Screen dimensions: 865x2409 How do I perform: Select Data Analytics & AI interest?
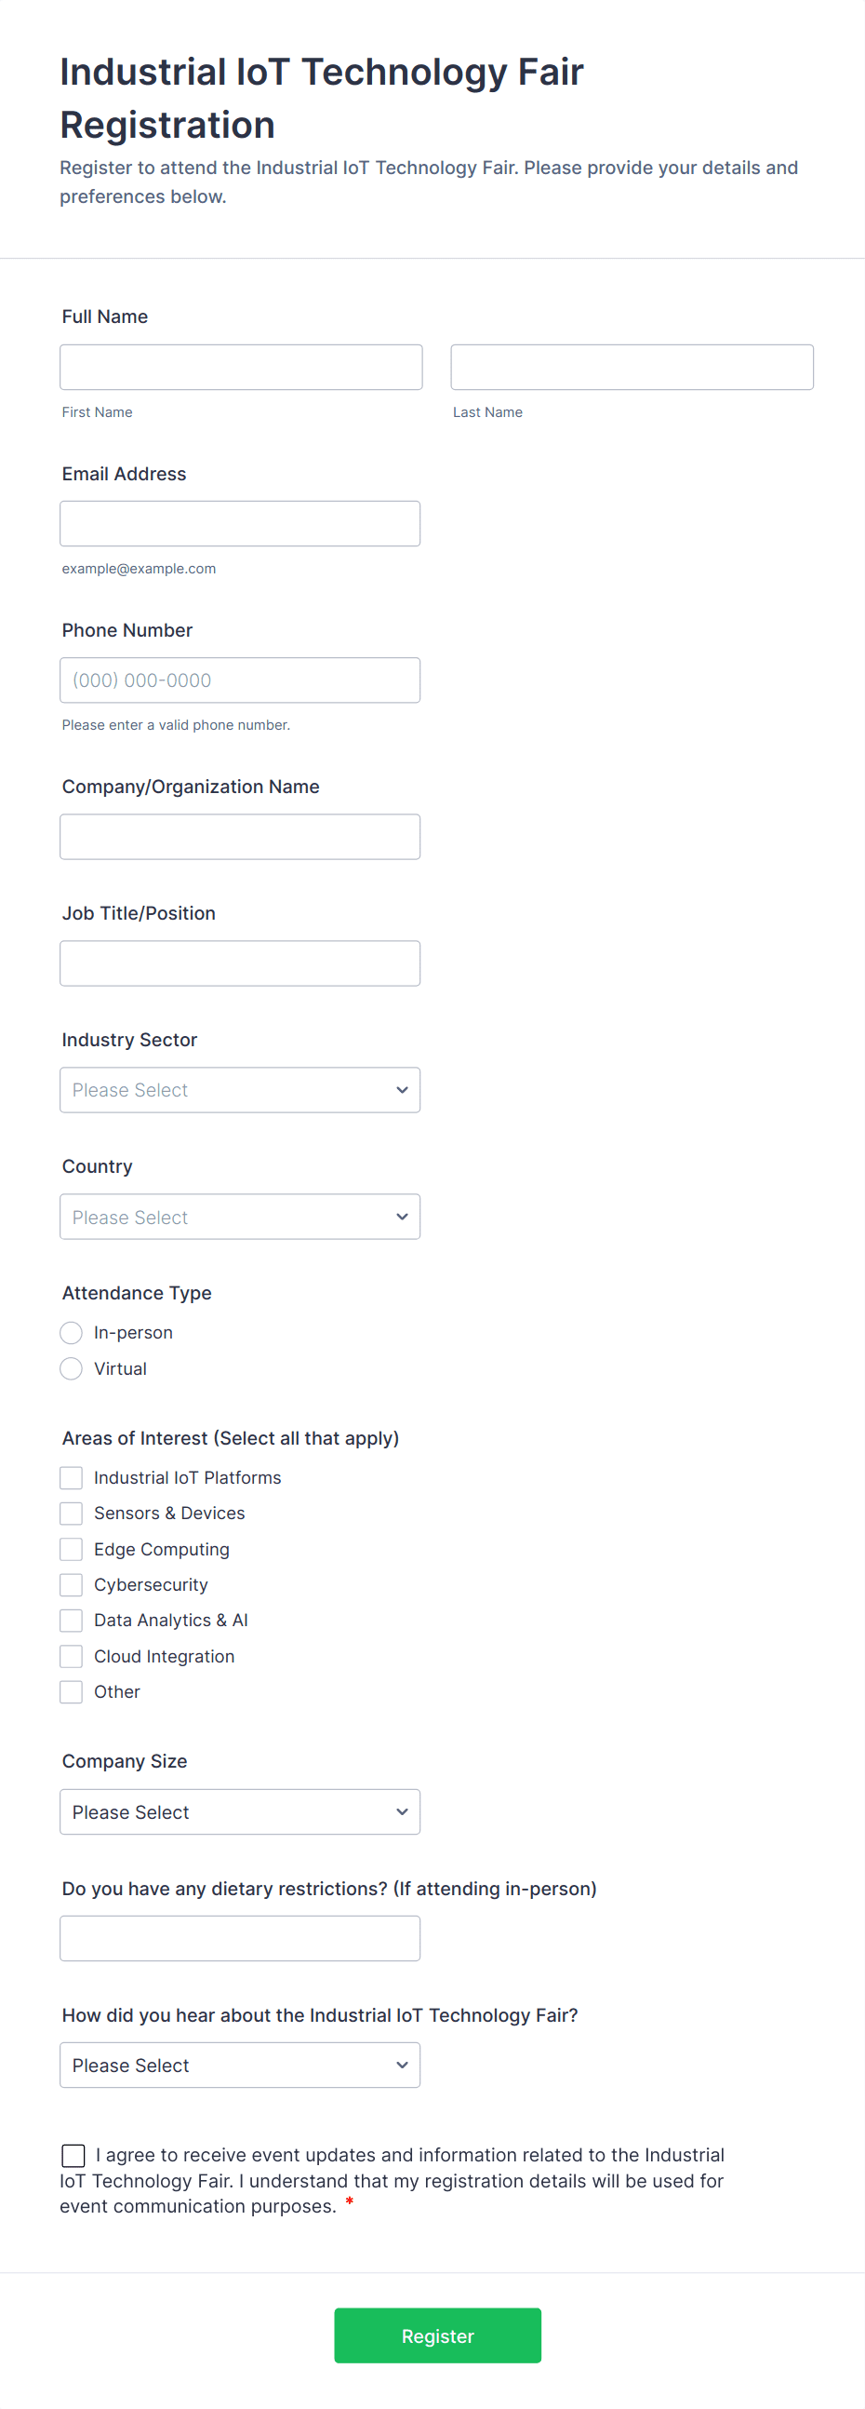tap(71, 1620)
